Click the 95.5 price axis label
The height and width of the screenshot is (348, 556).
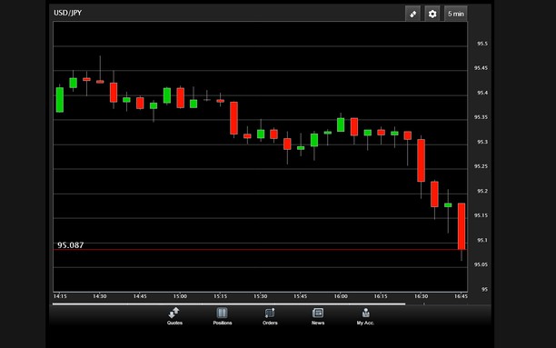482,44
